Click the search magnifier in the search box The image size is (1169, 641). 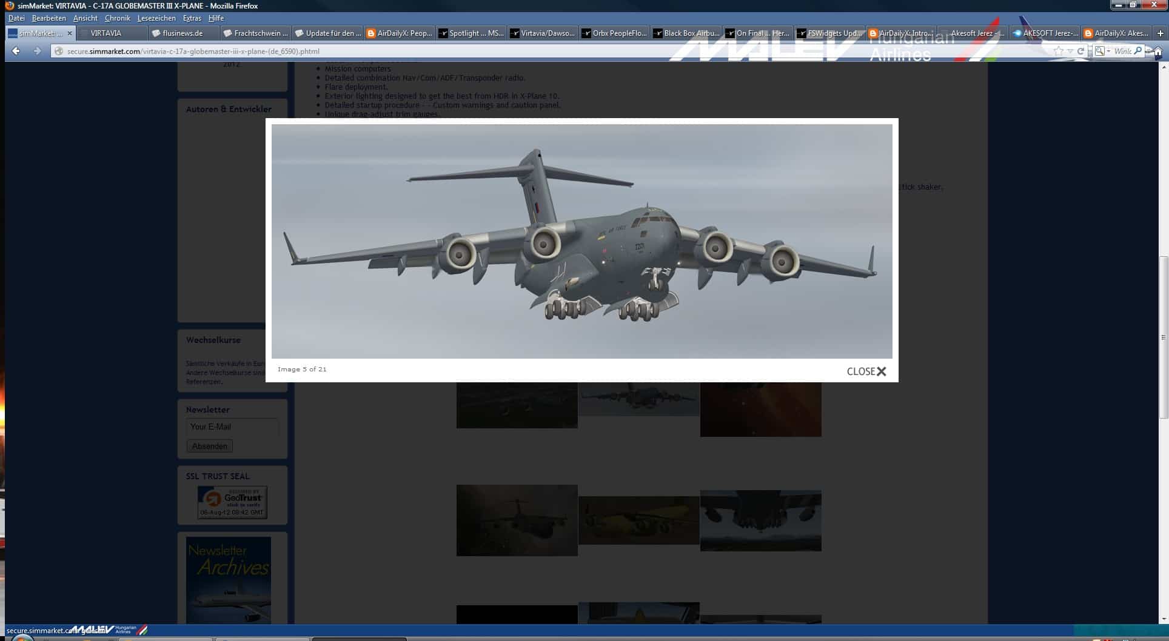click(1138, 51)
